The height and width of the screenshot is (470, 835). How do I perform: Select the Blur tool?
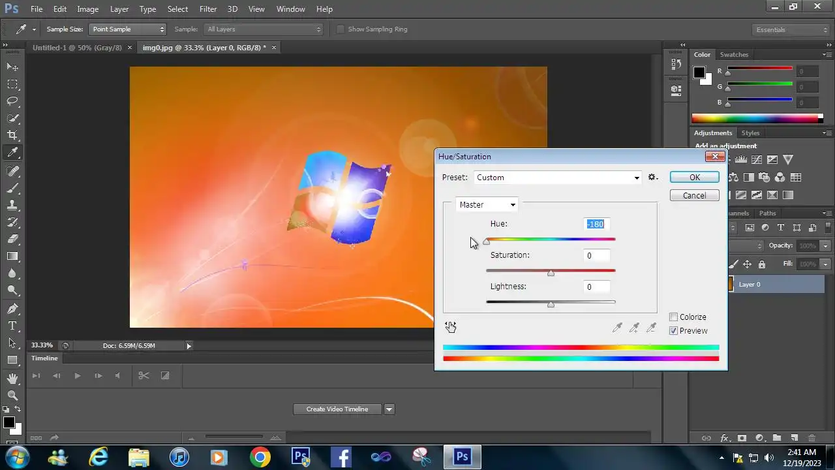click(x=12, y=273)
